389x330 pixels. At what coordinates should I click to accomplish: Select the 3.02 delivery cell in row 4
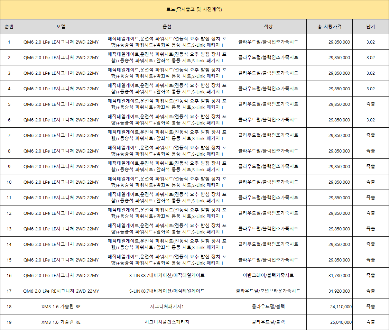pos(371,89)
